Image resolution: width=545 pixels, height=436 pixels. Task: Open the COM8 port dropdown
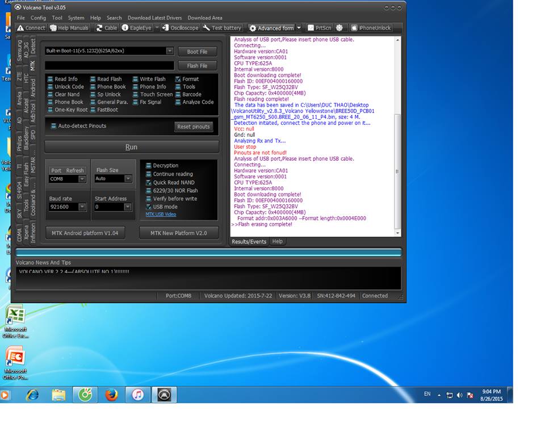(82, 179)
